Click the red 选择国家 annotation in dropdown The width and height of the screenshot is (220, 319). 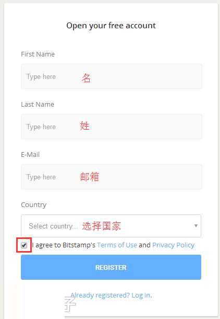(101, 226)
